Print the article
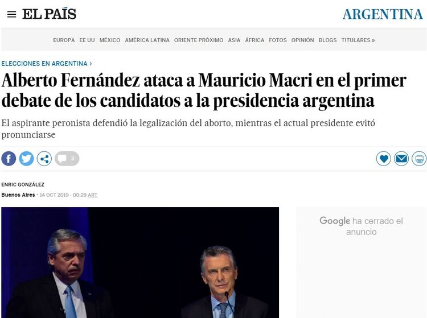427x318 pixels. pos(419,159)
